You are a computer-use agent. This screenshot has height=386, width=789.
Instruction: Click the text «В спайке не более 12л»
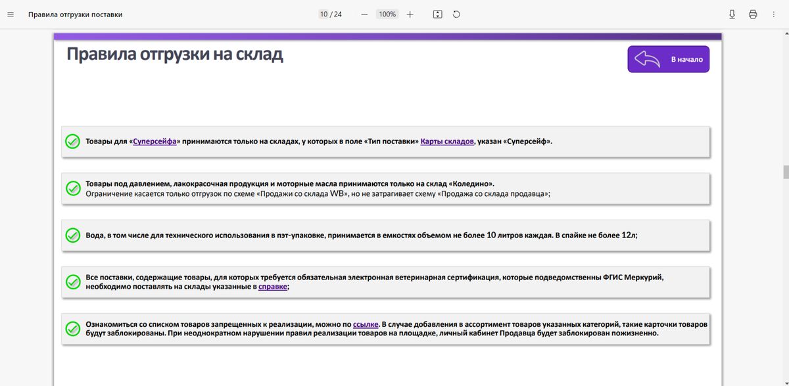[x=596, y=235]
